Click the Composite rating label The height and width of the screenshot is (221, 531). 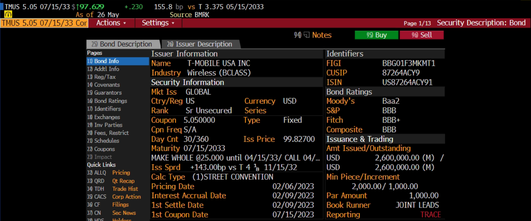[x=344, y=130]
